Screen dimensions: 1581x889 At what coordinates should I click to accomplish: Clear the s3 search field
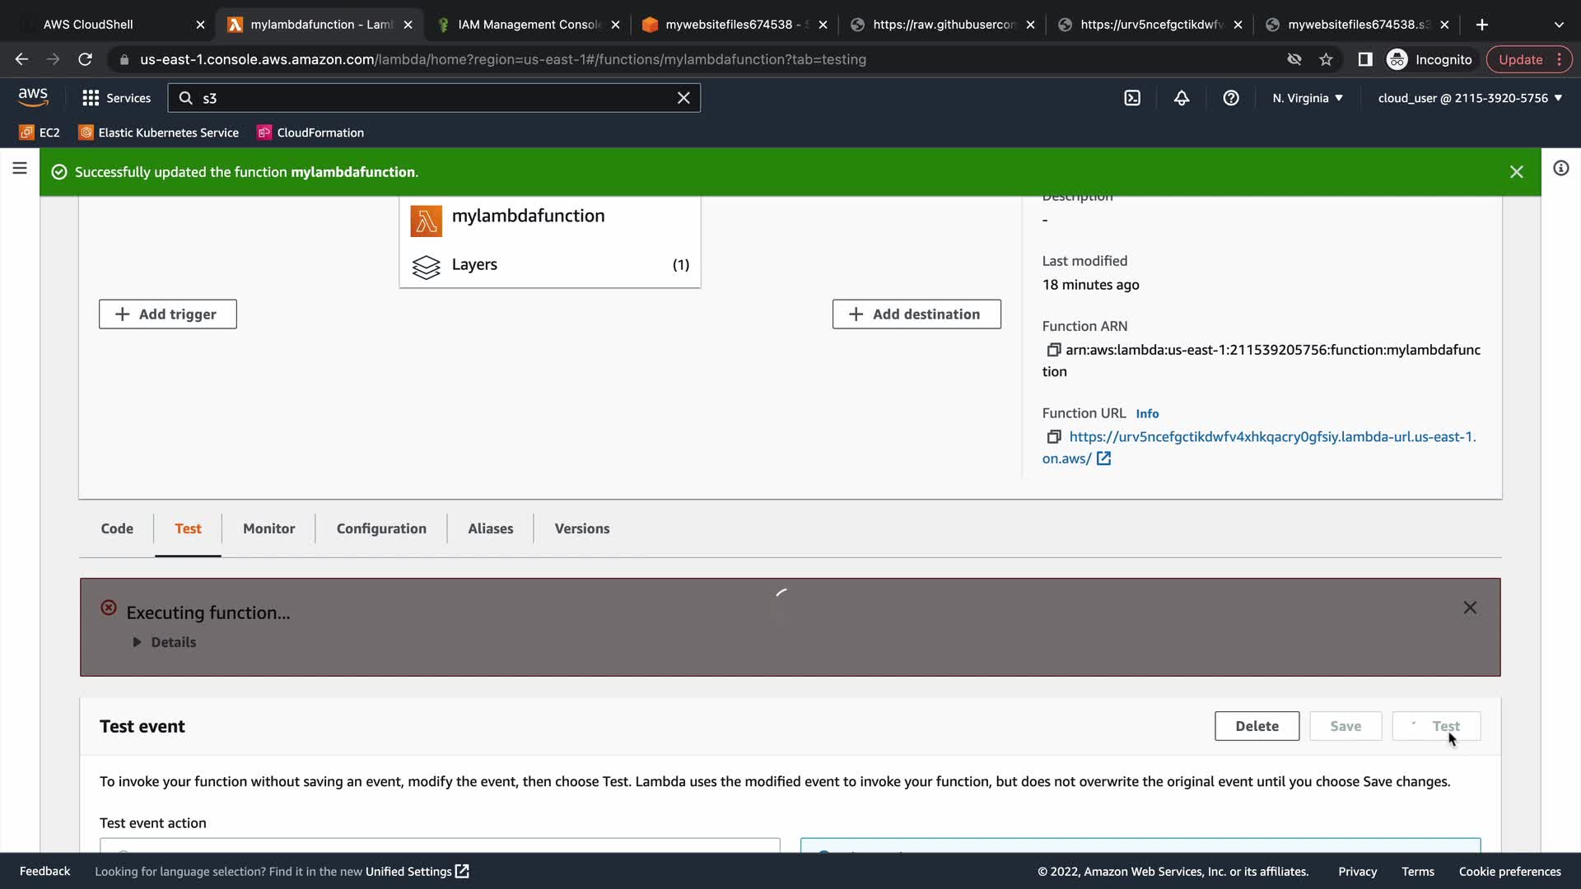click(x=683, y=98)
